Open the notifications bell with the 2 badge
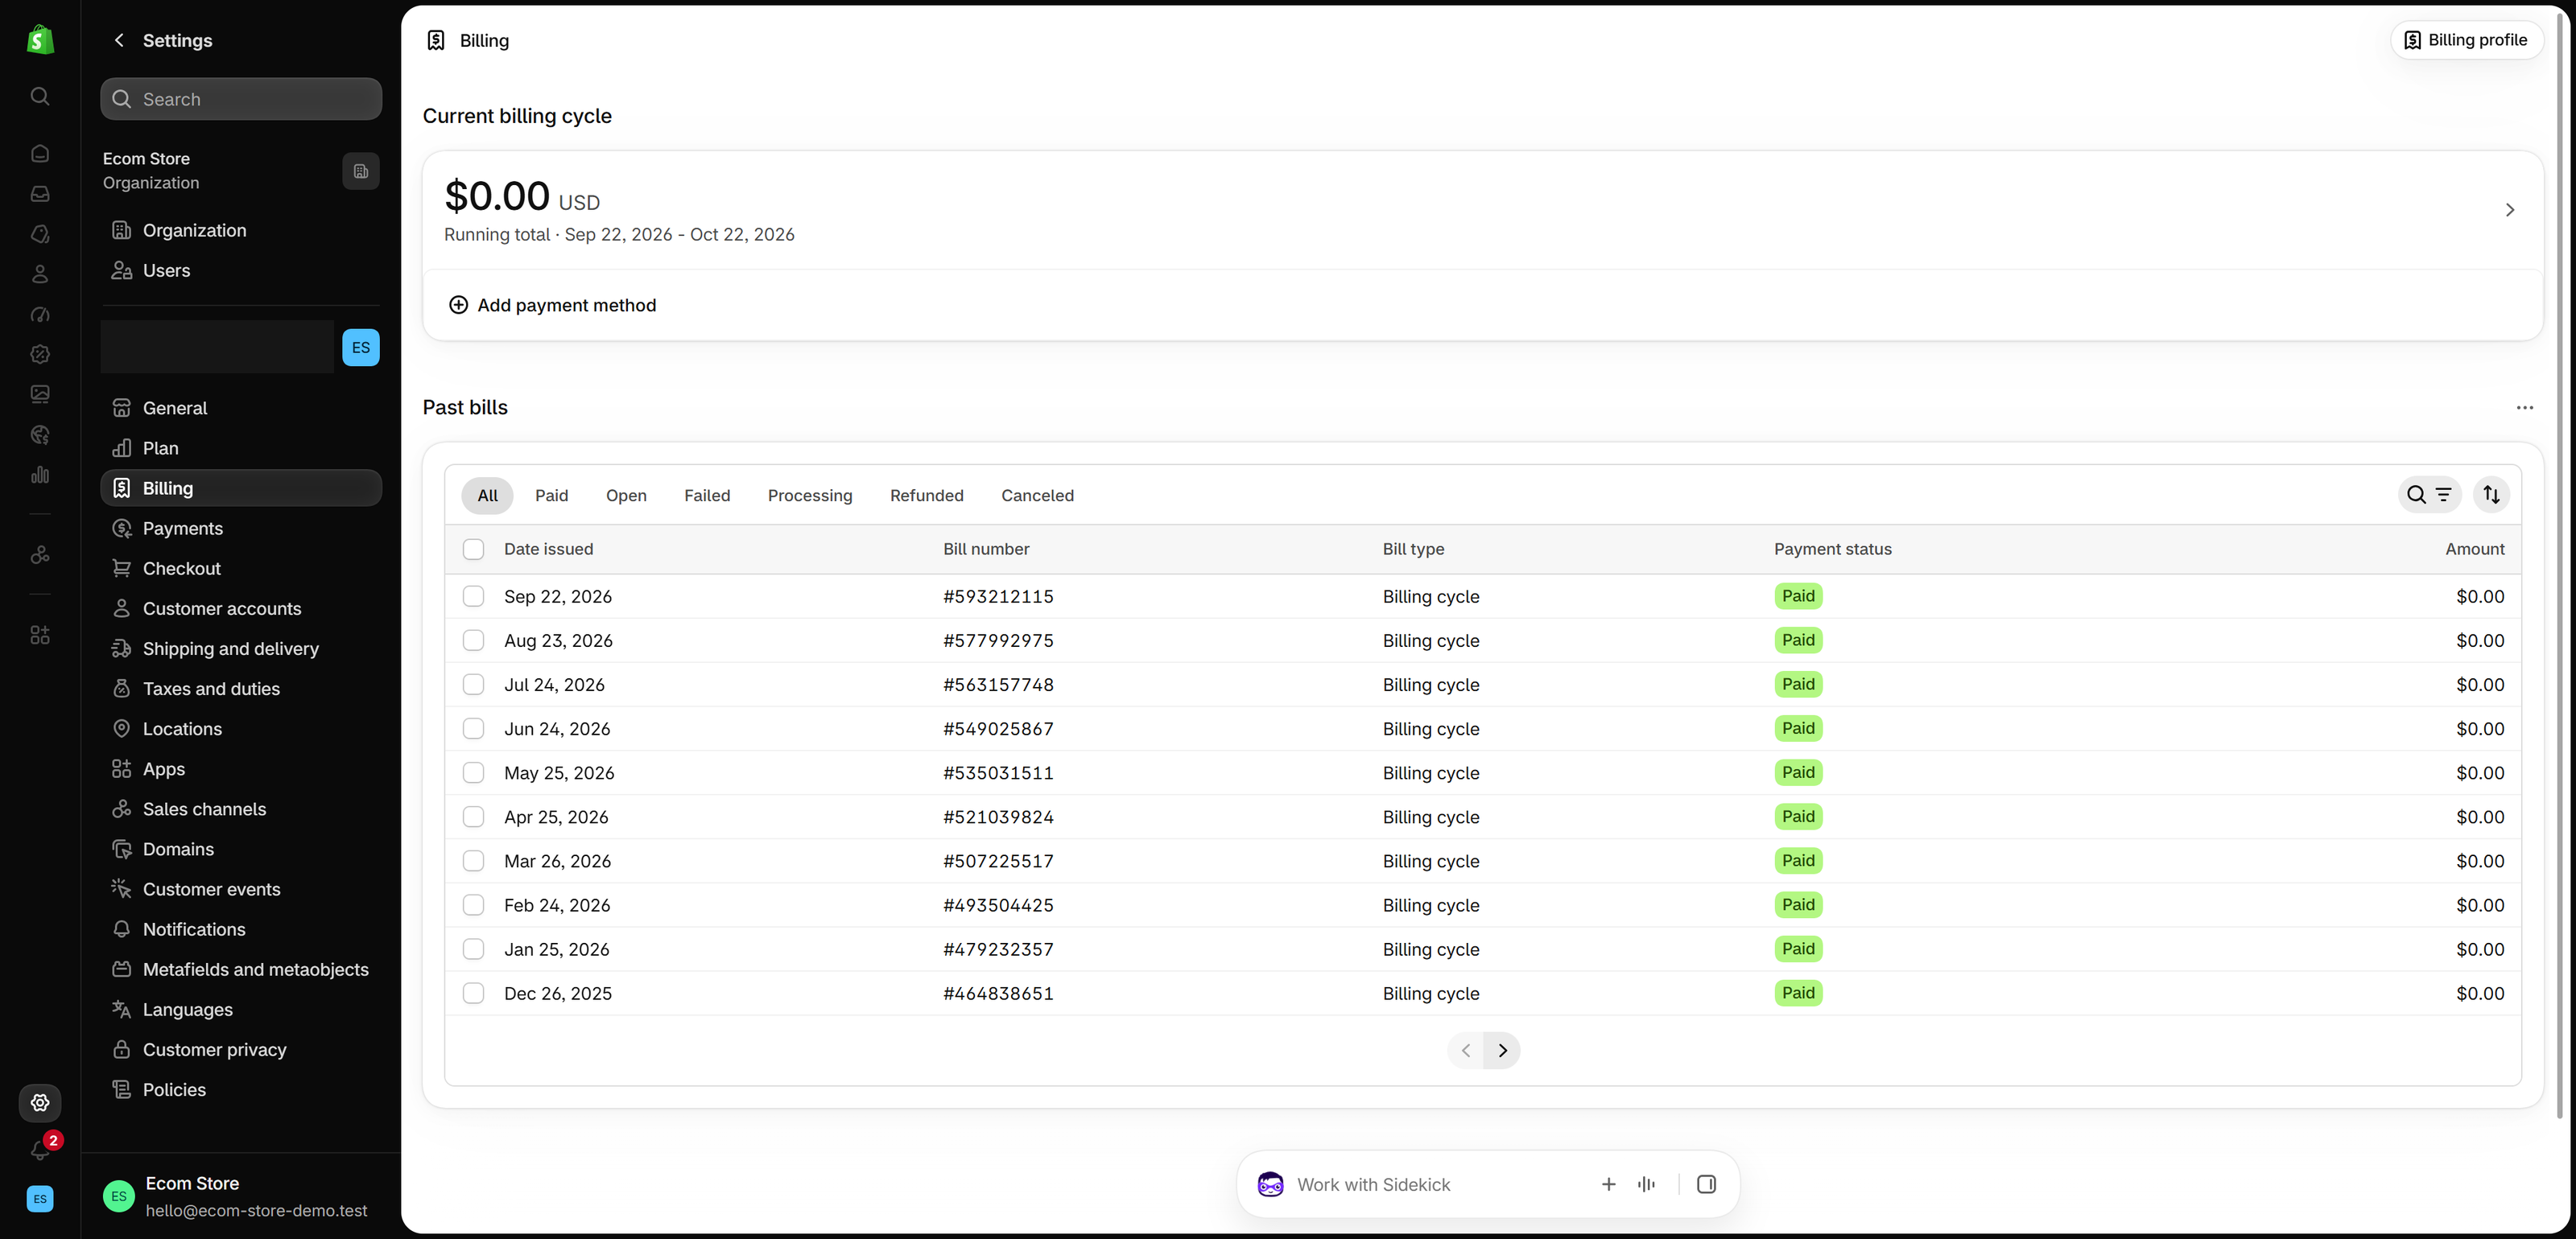 (x=41, y=1150)
